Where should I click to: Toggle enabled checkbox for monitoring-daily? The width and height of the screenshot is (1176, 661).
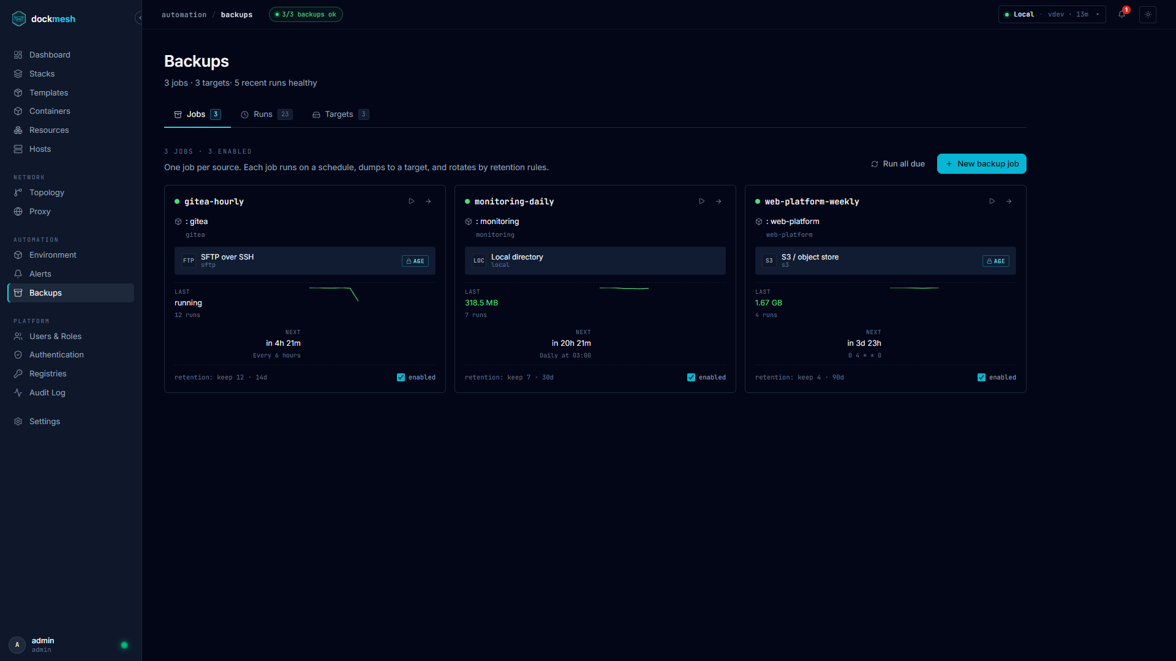click(x=691, y=378)
